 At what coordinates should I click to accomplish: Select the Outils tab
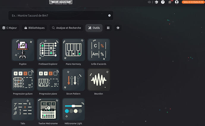point(94,28)
